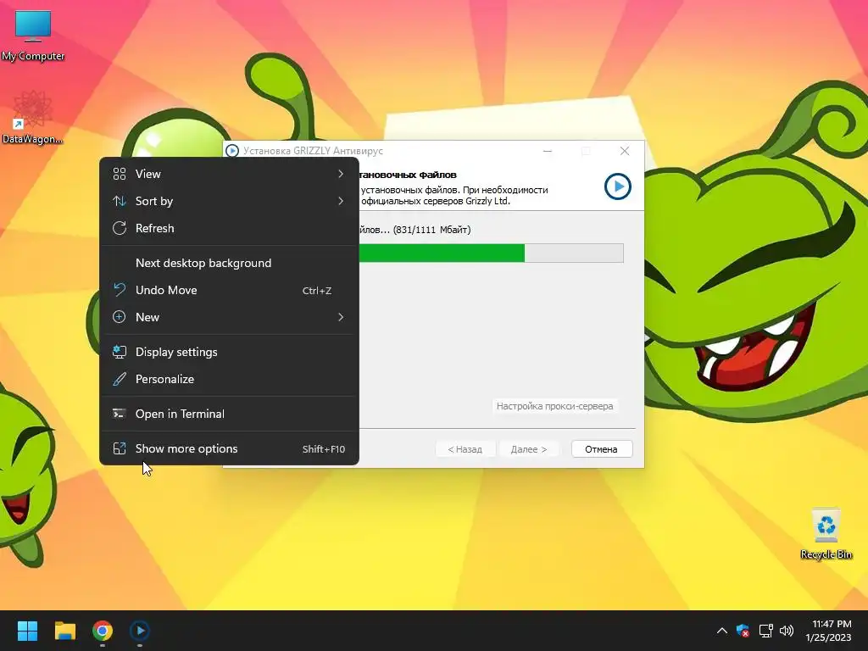Image resolution: width=868 pixels, height=651 pixels.
Task: Launch File Explorer from the taskbar
Action: click(64, 631)
